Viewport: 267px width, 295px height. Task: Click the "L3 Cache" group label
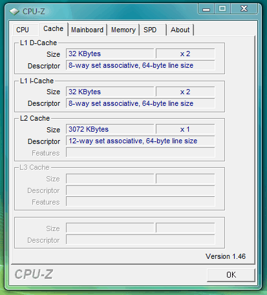point(34,167)
